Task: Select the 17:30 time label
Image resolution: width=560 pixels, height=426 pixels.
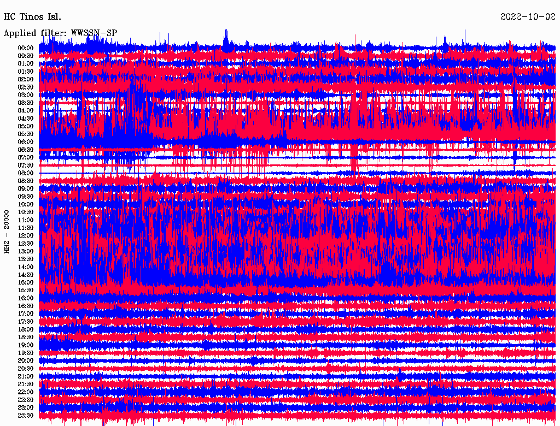Action: 26,322
